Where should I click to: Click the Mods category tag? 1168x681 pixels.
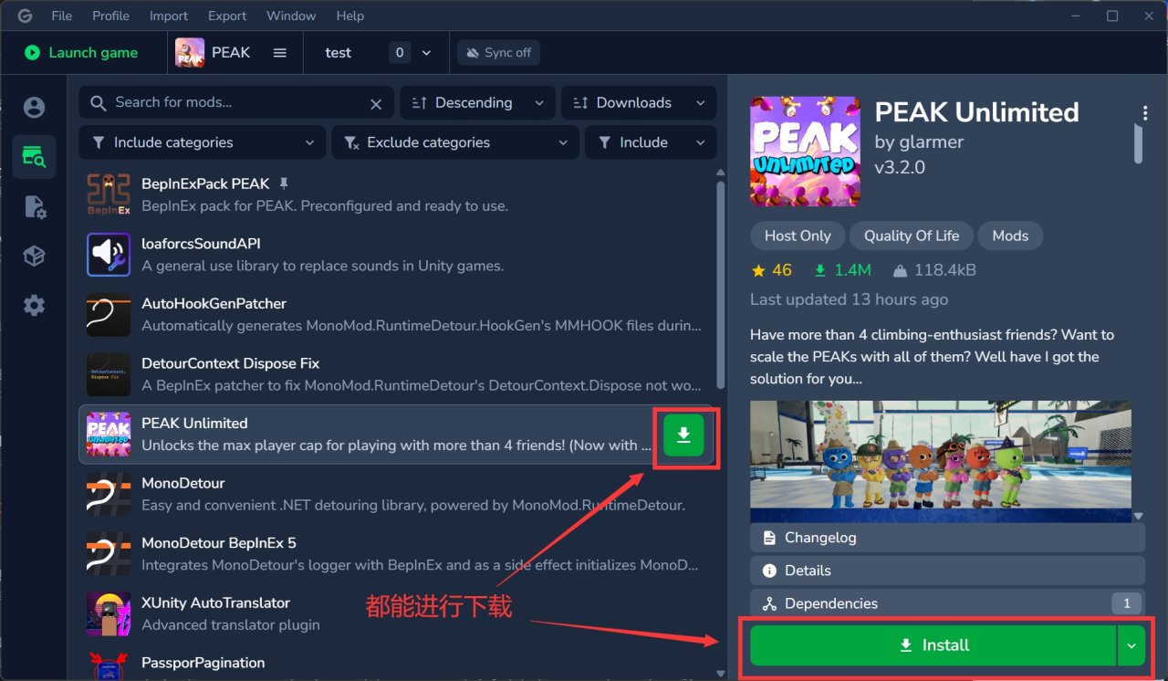click(x=1010, y=236)
